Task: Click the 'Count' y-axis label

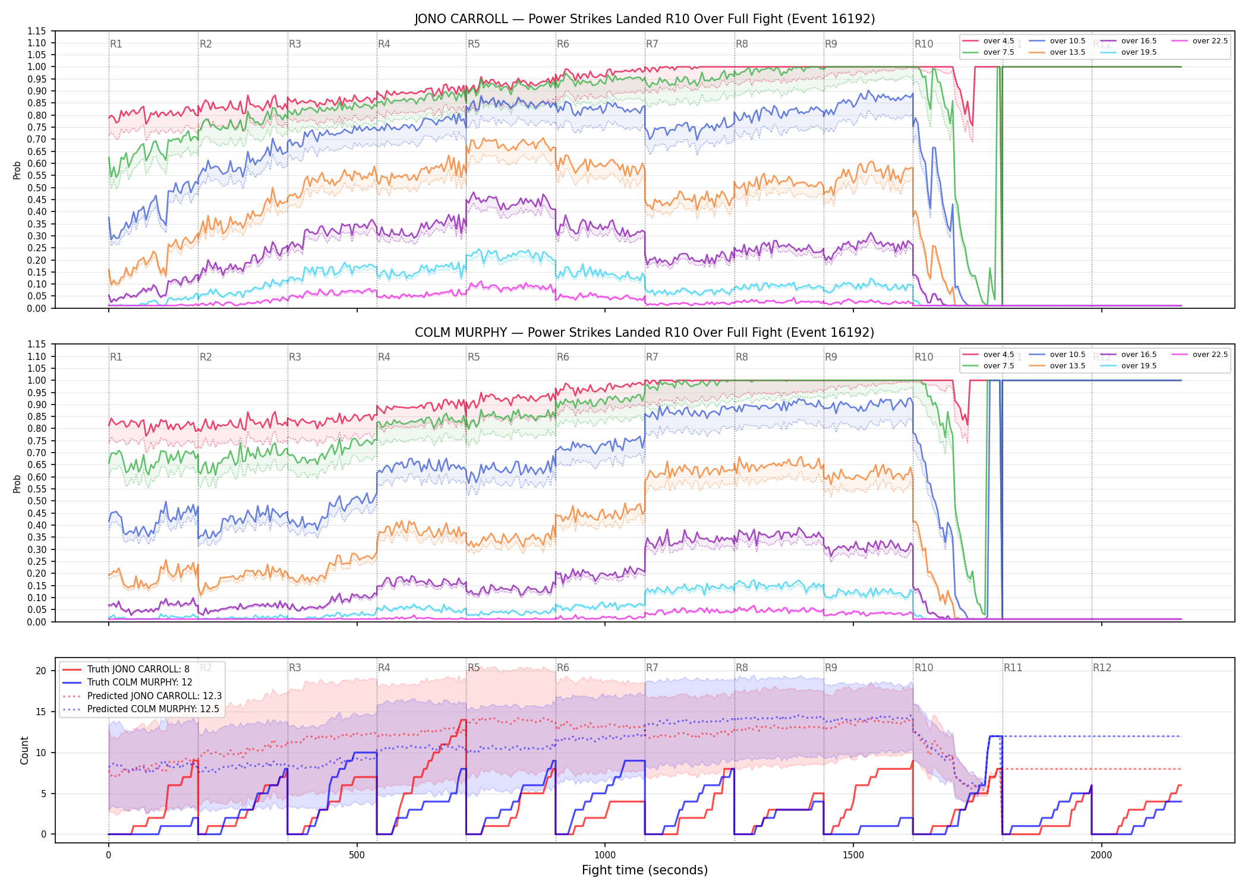Action: pos(24,750)
